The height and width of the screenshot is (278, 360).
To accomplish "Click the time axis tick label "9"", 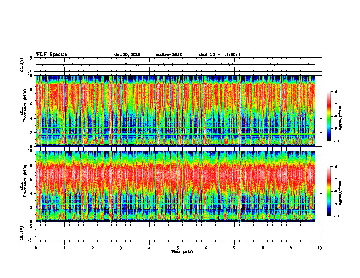I will pyautogui.click(x=291, y=248).
